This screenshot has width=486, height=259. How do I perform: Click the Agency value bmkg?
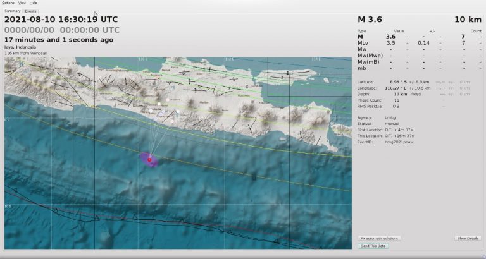[x=390, y=118]
